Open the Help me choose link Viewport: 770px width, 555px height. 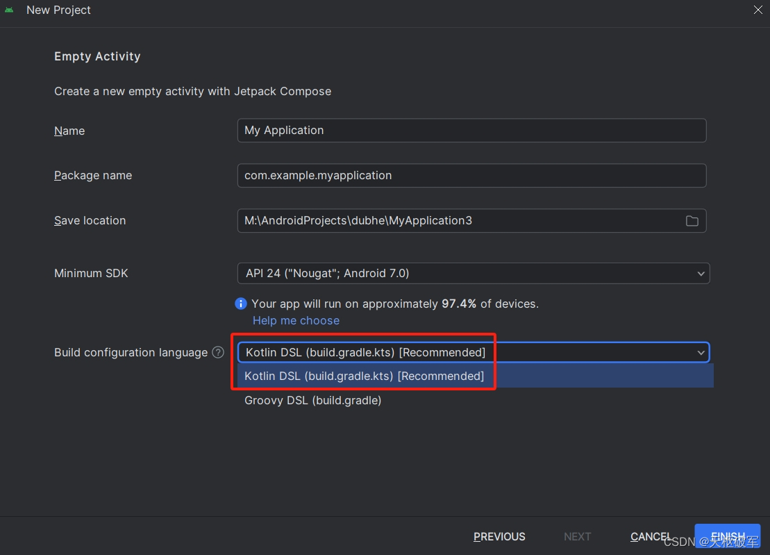[296, 320]
